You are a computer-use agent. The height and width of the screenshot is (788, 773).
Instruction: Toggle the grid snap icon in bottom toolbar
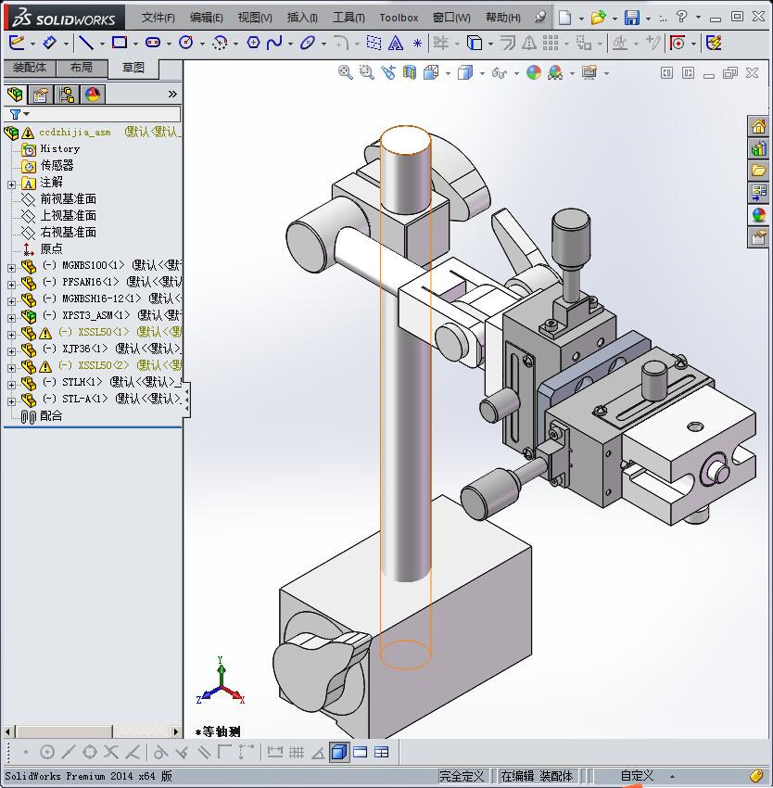[297, 753]
